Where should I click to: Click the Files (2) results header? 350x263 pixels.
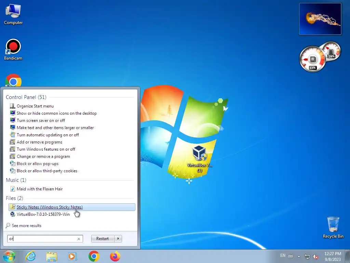(x=14, y=198)
